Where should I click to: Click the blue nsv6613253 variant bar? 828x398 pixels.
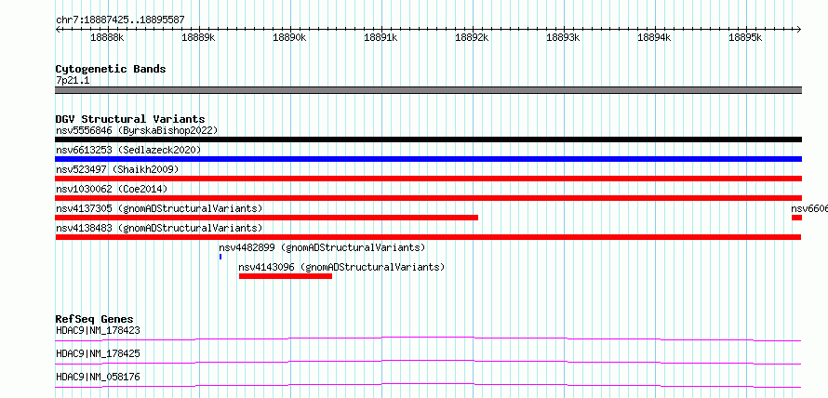428,159
